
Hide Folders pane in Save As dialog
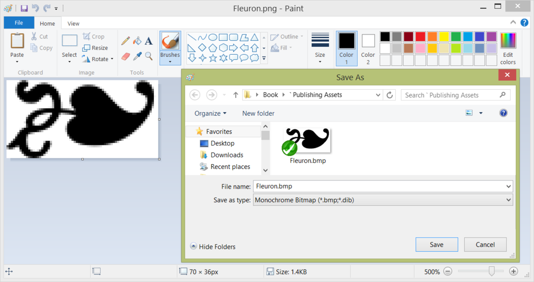(213, 247)
